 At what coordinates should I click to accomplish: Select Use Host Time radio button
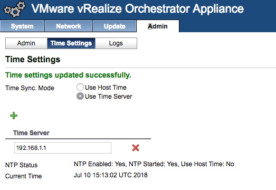80,87
